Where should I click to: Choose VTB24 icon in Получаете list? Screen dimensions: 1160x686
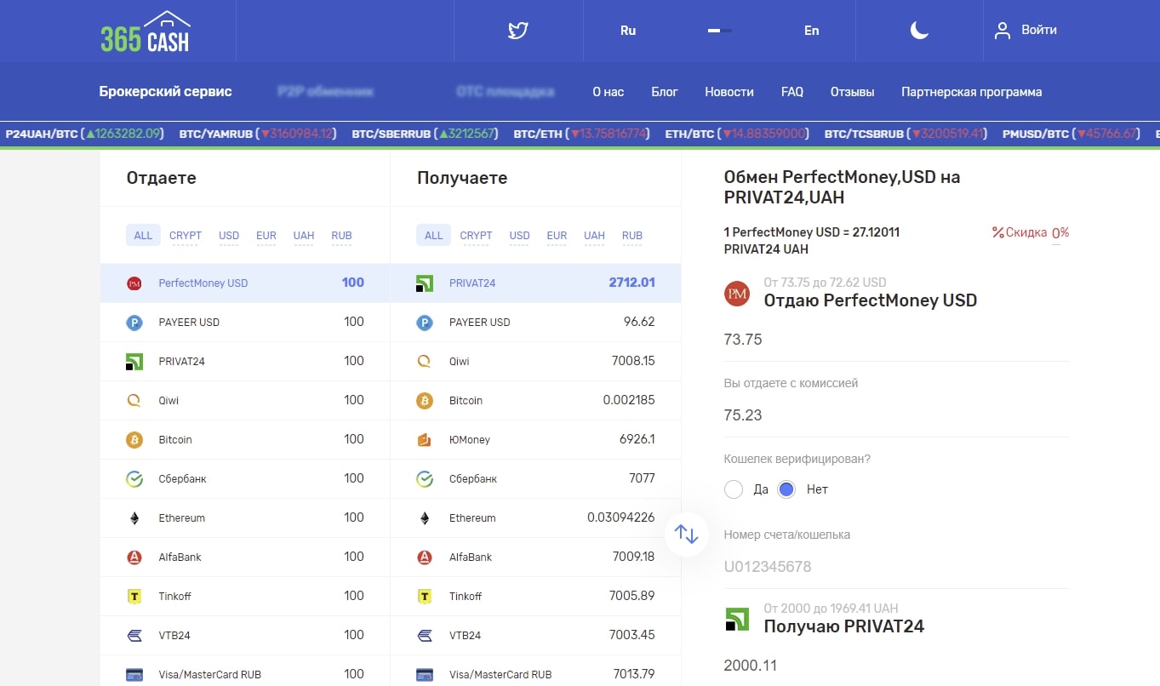pyautogui.click(x=425, y=636)
